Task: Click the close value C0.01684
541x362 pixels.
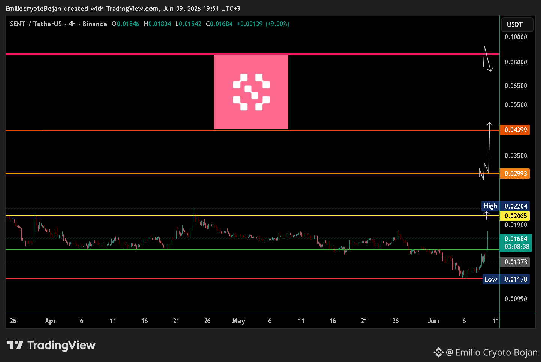Action: point(219,24)
